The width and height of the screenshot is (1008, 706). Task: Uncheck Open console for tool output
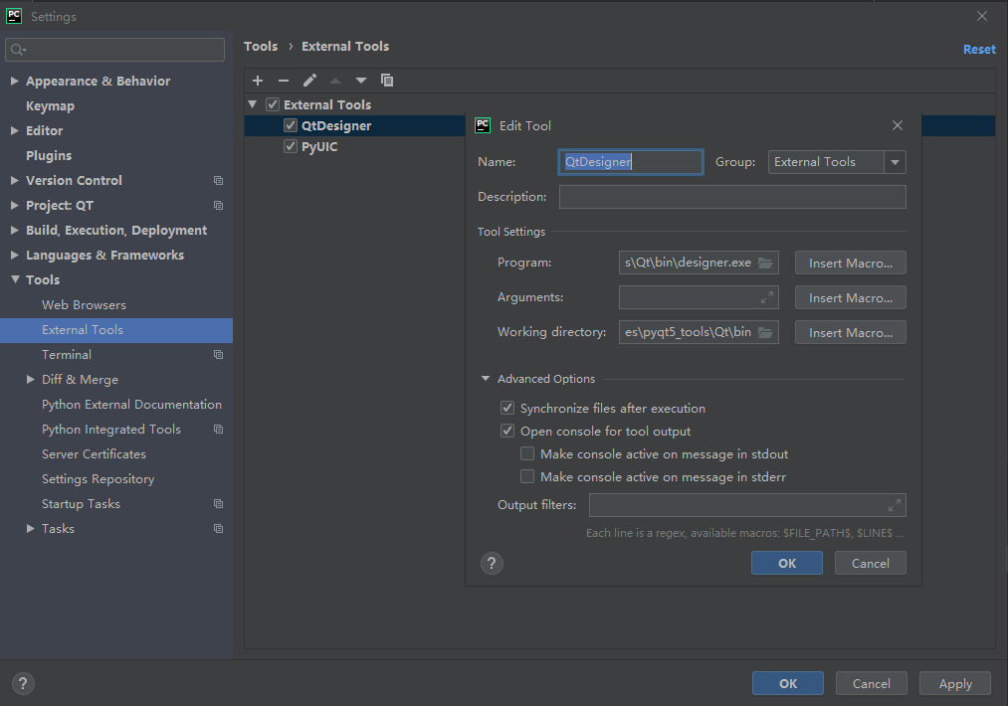point(507,431)
